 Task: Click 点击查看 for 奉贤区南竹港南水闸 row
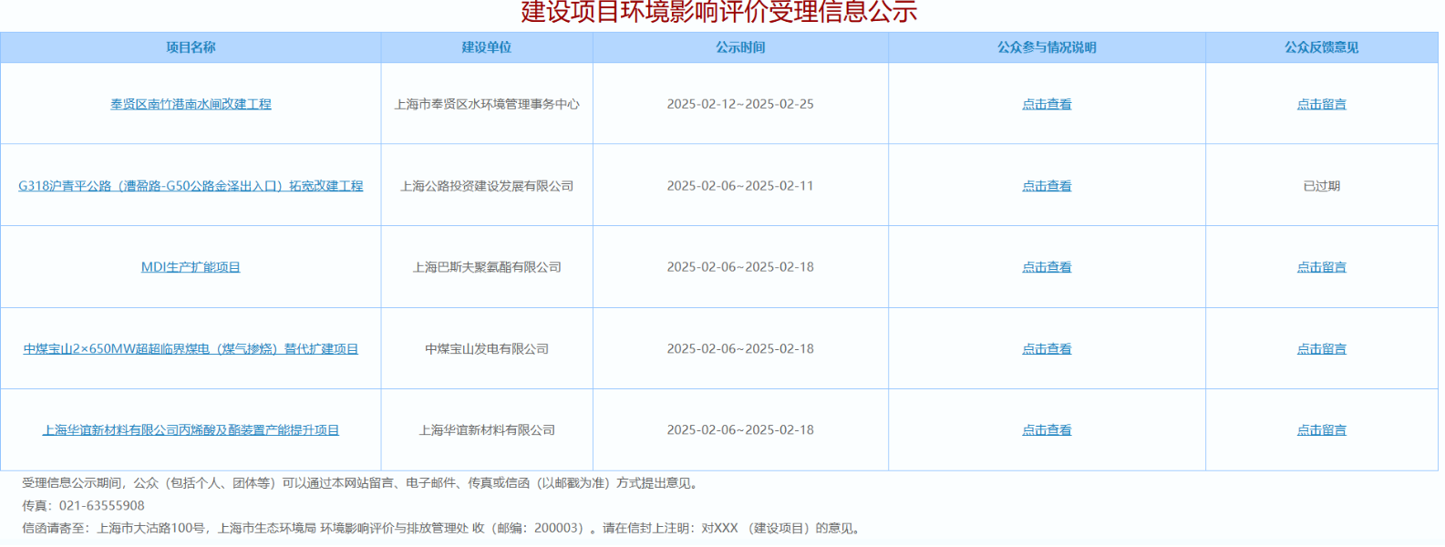pos(1047,104)
